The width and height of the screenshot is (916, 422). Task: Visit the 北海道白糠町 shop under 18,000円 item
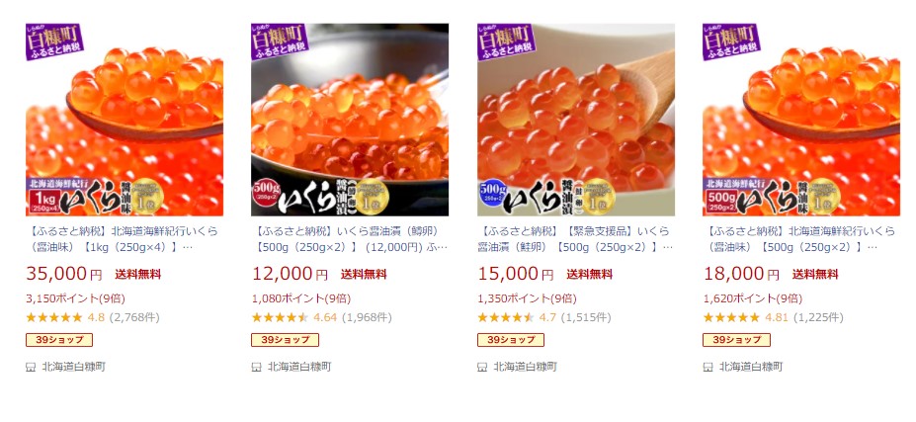(x=751, y=367)
